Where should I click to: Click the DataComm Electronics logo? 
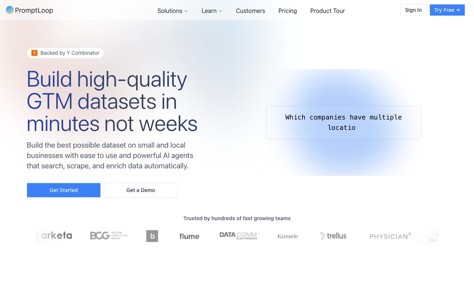pos(239,236)
